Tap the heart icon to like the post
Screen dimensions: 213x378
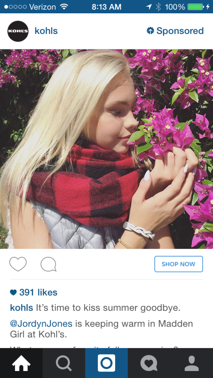[18, 264]
